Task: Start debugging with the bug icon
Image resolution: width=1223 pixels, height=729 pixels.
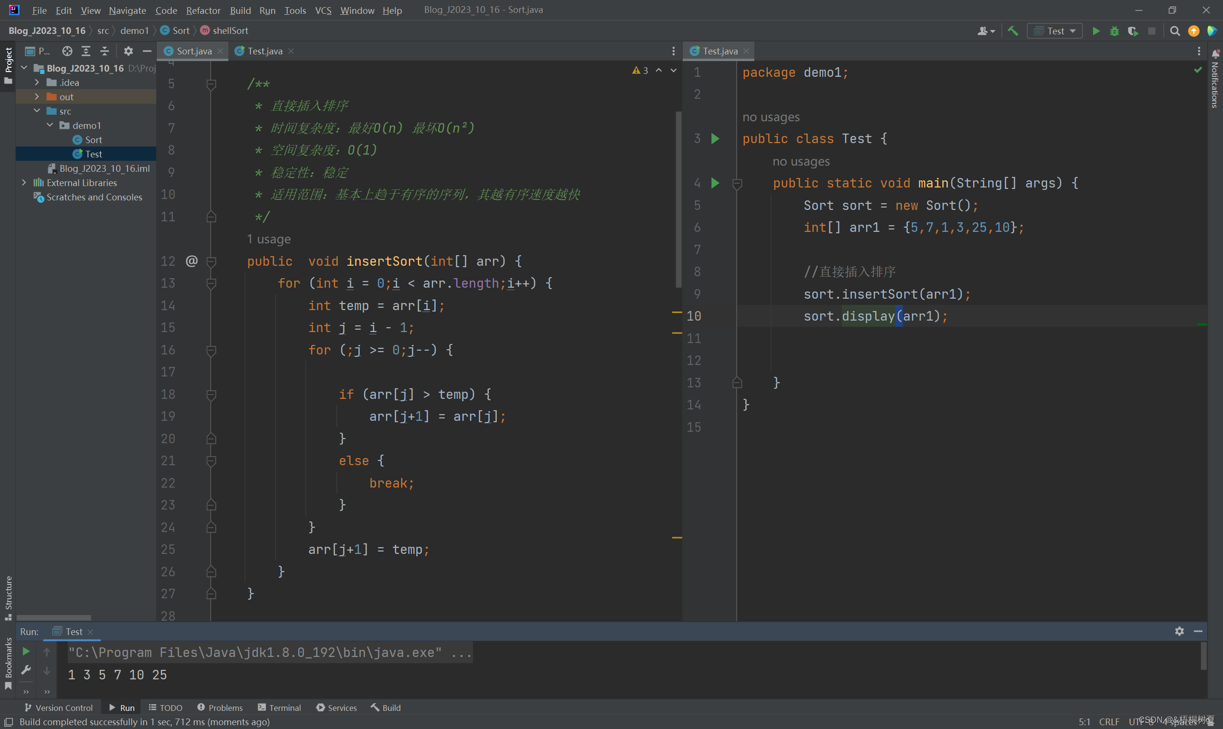Action: point(1115,31)
